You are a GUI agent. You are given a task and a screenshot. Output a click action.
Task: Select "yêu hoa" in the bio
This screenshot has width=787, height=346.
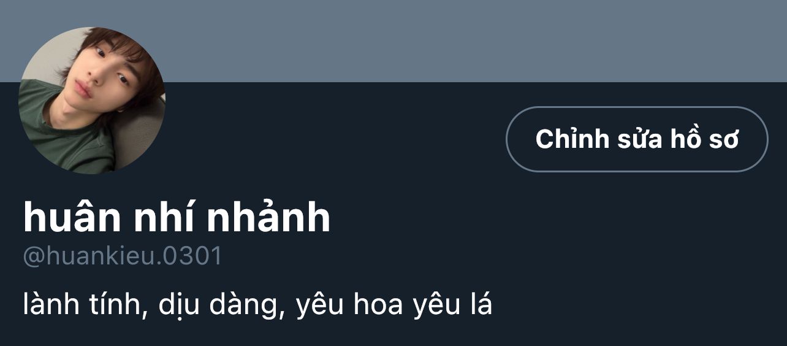coord(349,304)
